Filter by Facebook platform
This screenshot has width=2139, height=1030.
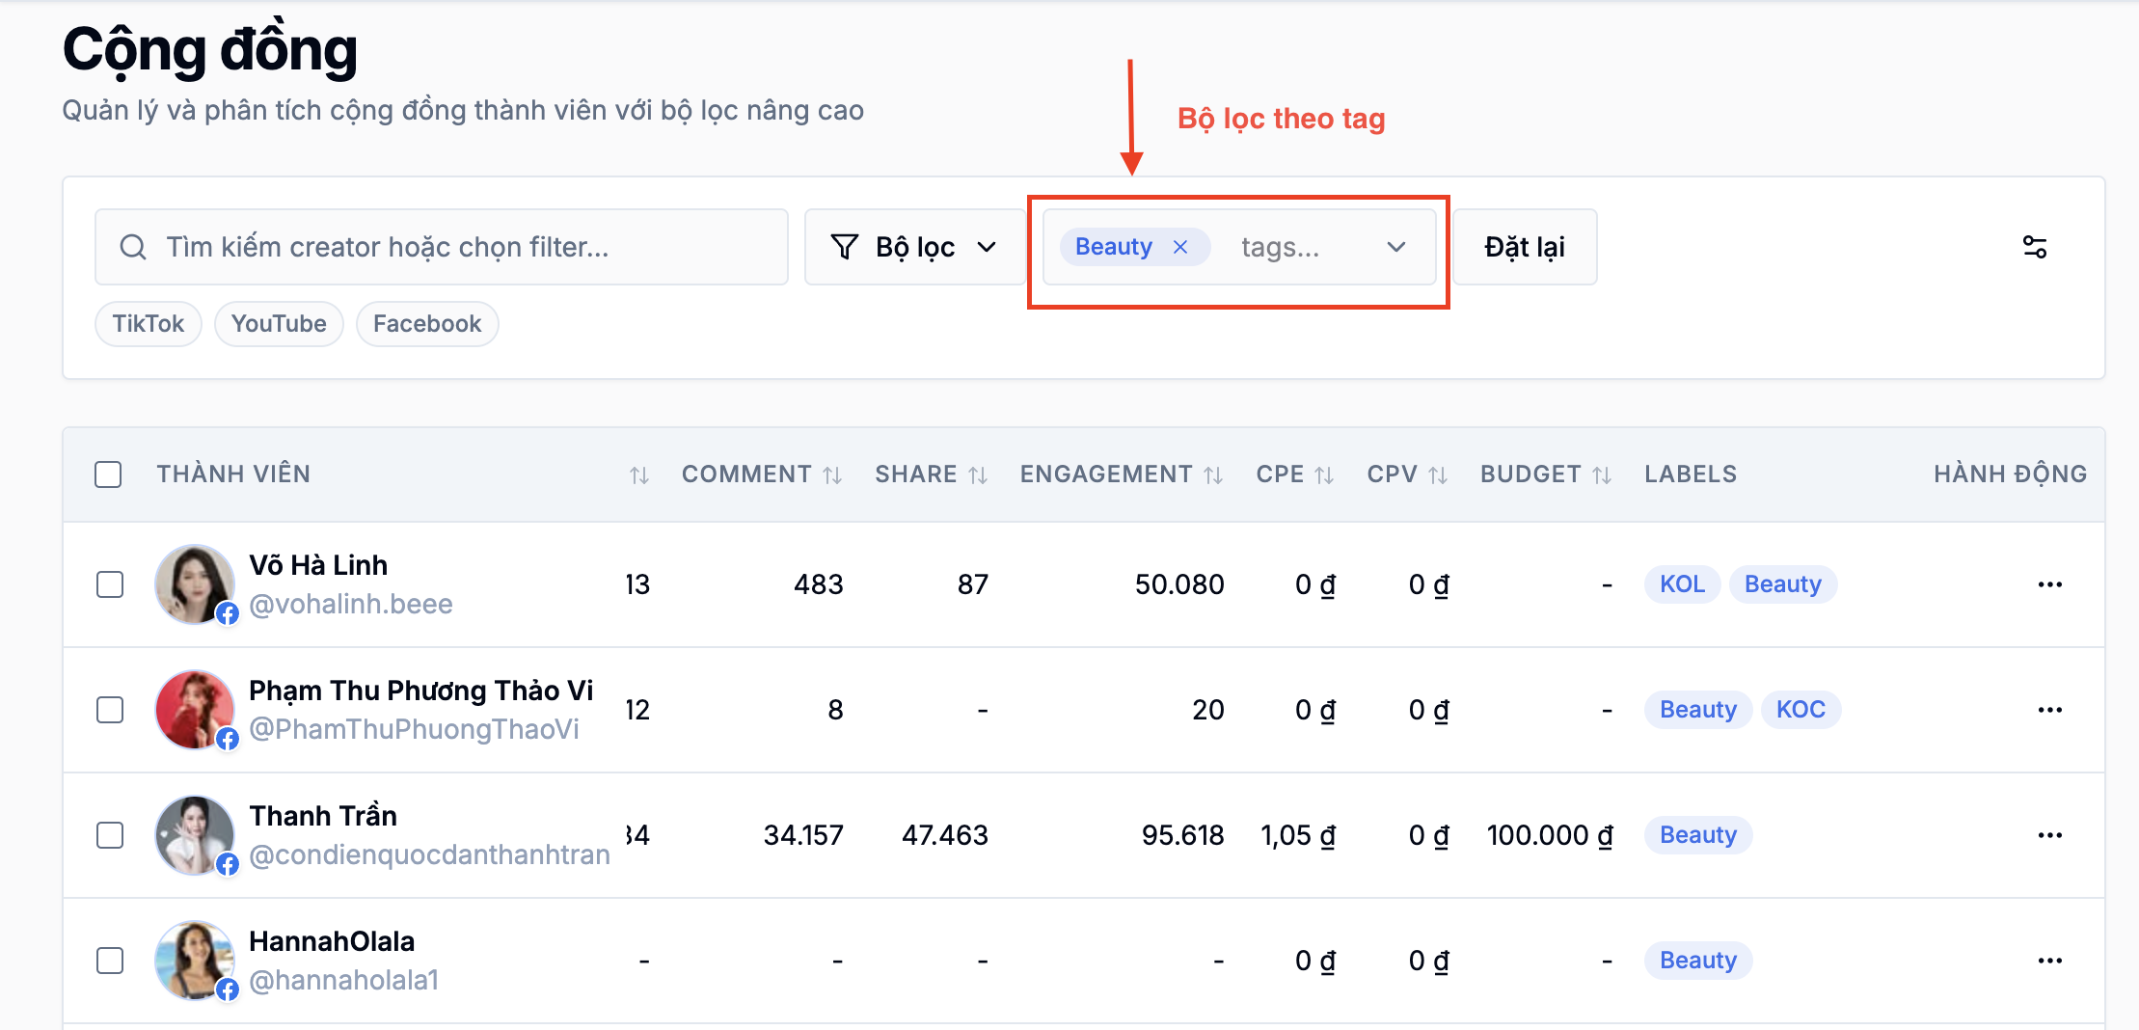tap(427, 324)
